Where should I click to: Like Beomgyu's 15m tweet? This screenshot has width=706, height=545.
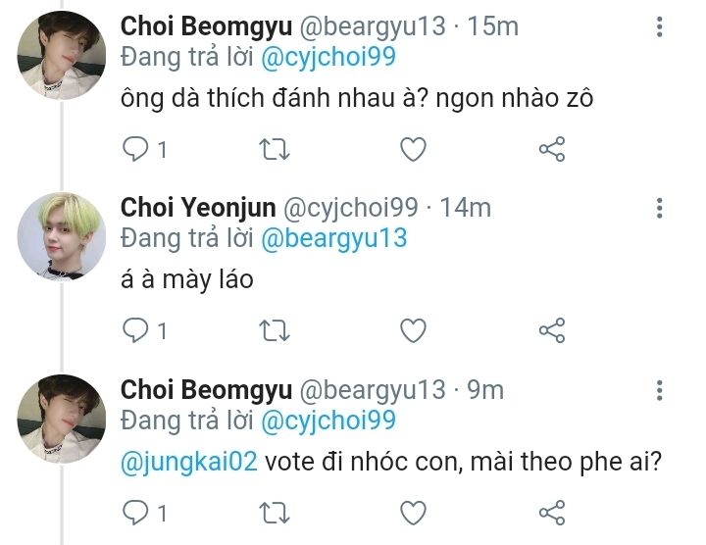[x=414, y=149]
